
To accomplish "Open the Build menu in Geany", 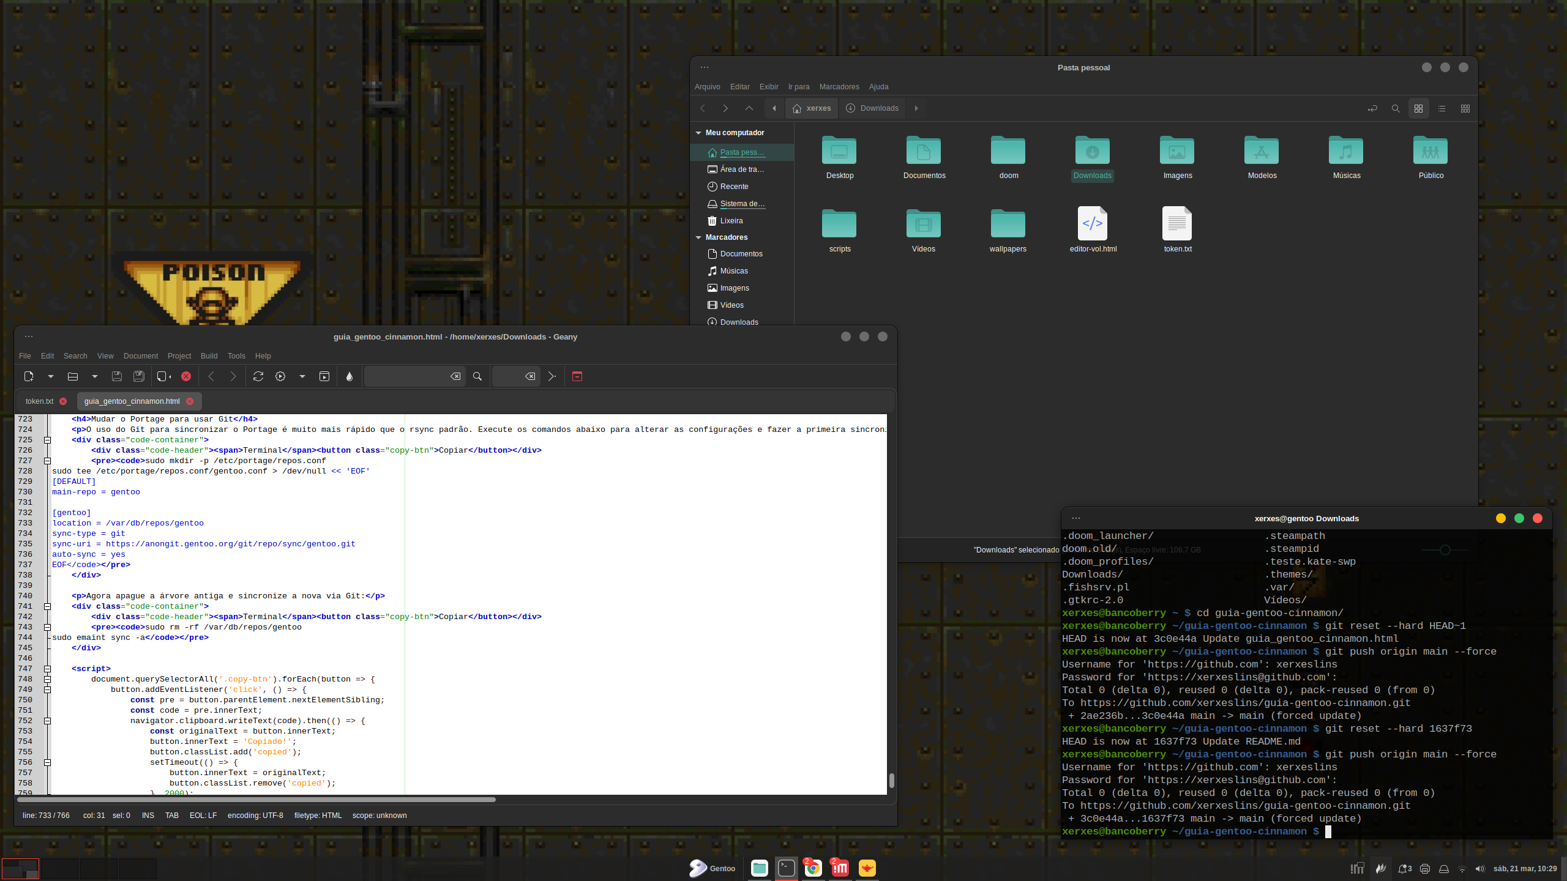I will [209, 356].
